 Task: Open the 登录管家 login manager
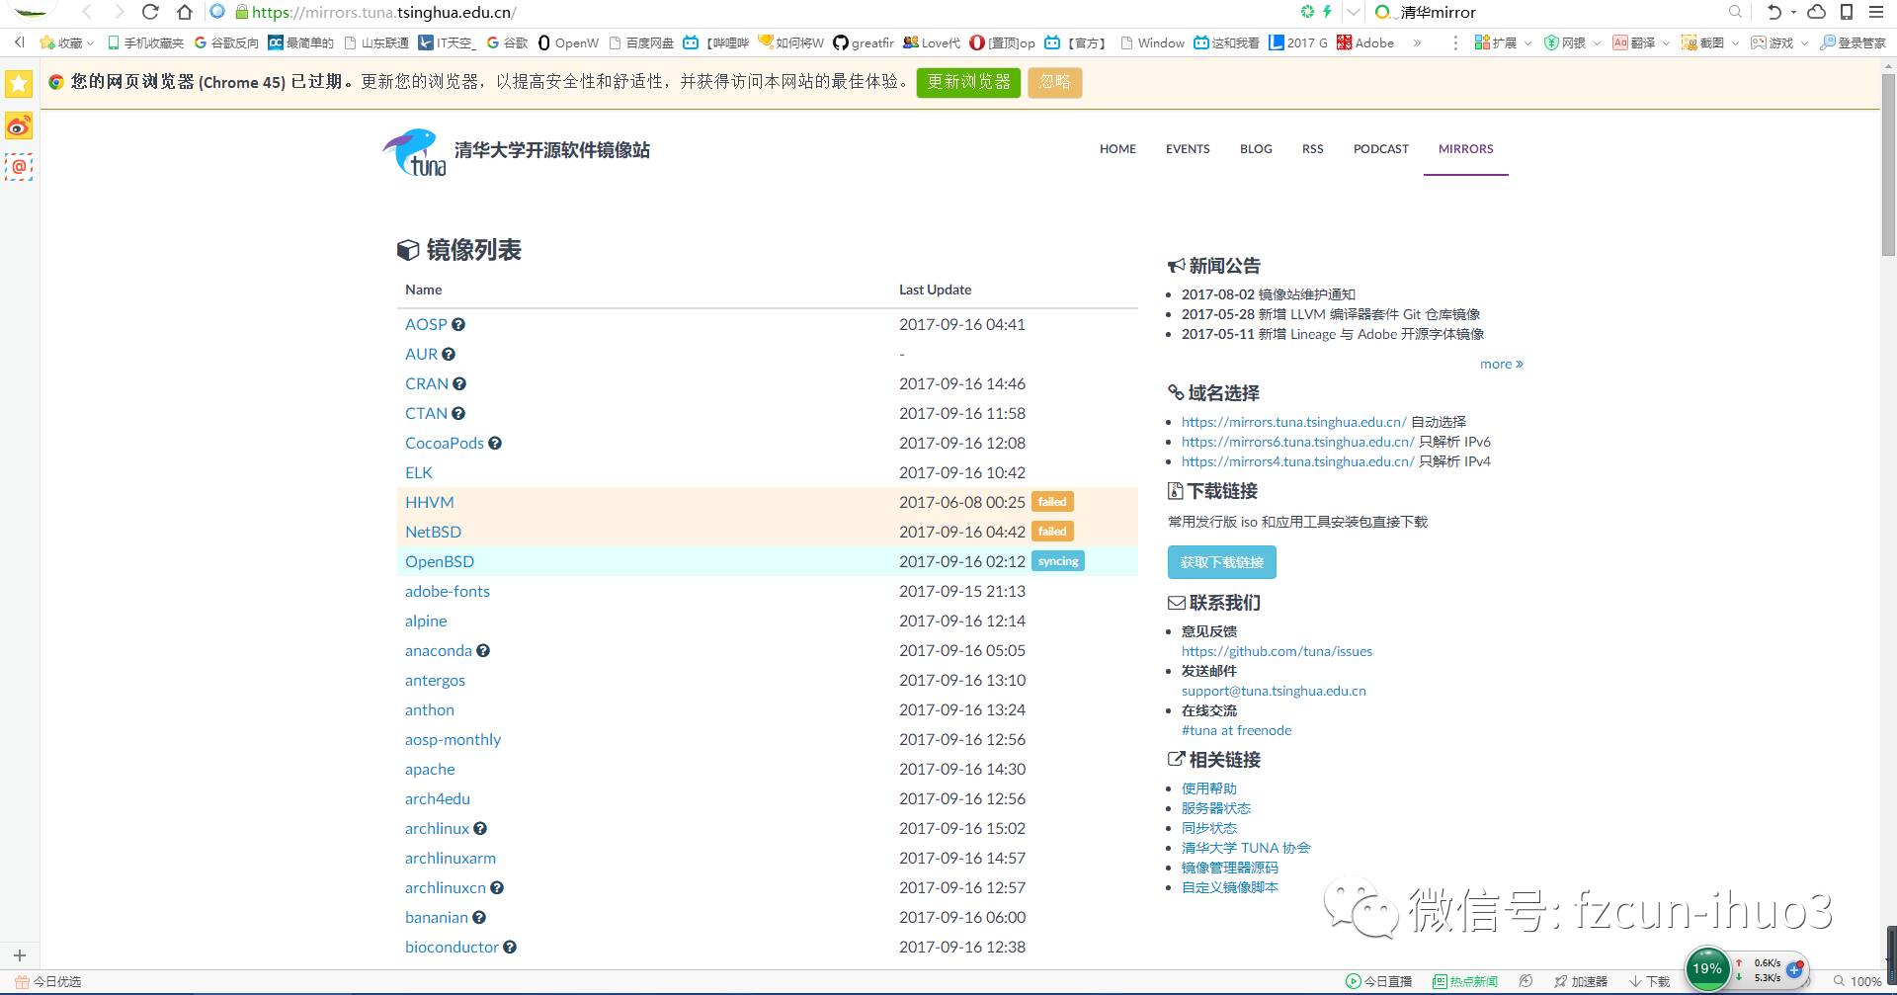[1854, 42]
